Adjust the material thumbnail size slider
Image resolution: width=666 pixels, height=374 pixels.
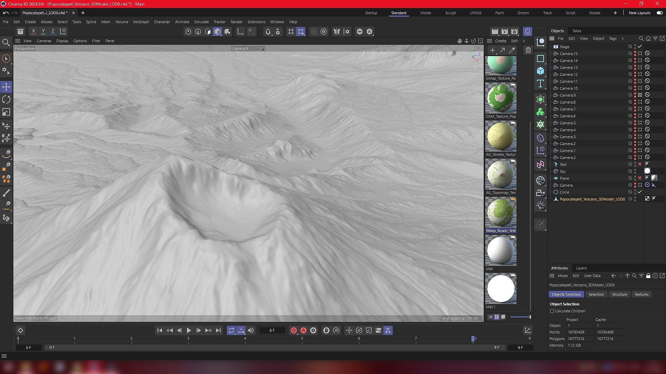521,317
